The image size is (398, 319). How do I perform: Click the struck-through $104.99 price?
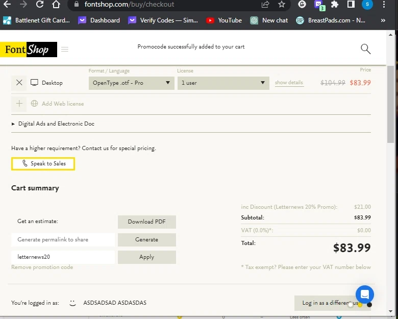(333, 83)
